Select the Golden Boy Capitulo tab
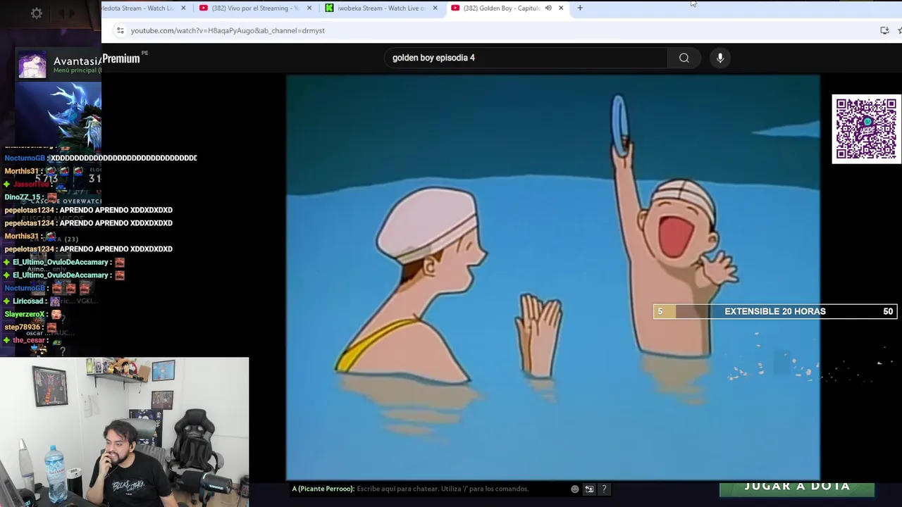Screen dimensions: 902x507 pos(507,8)
